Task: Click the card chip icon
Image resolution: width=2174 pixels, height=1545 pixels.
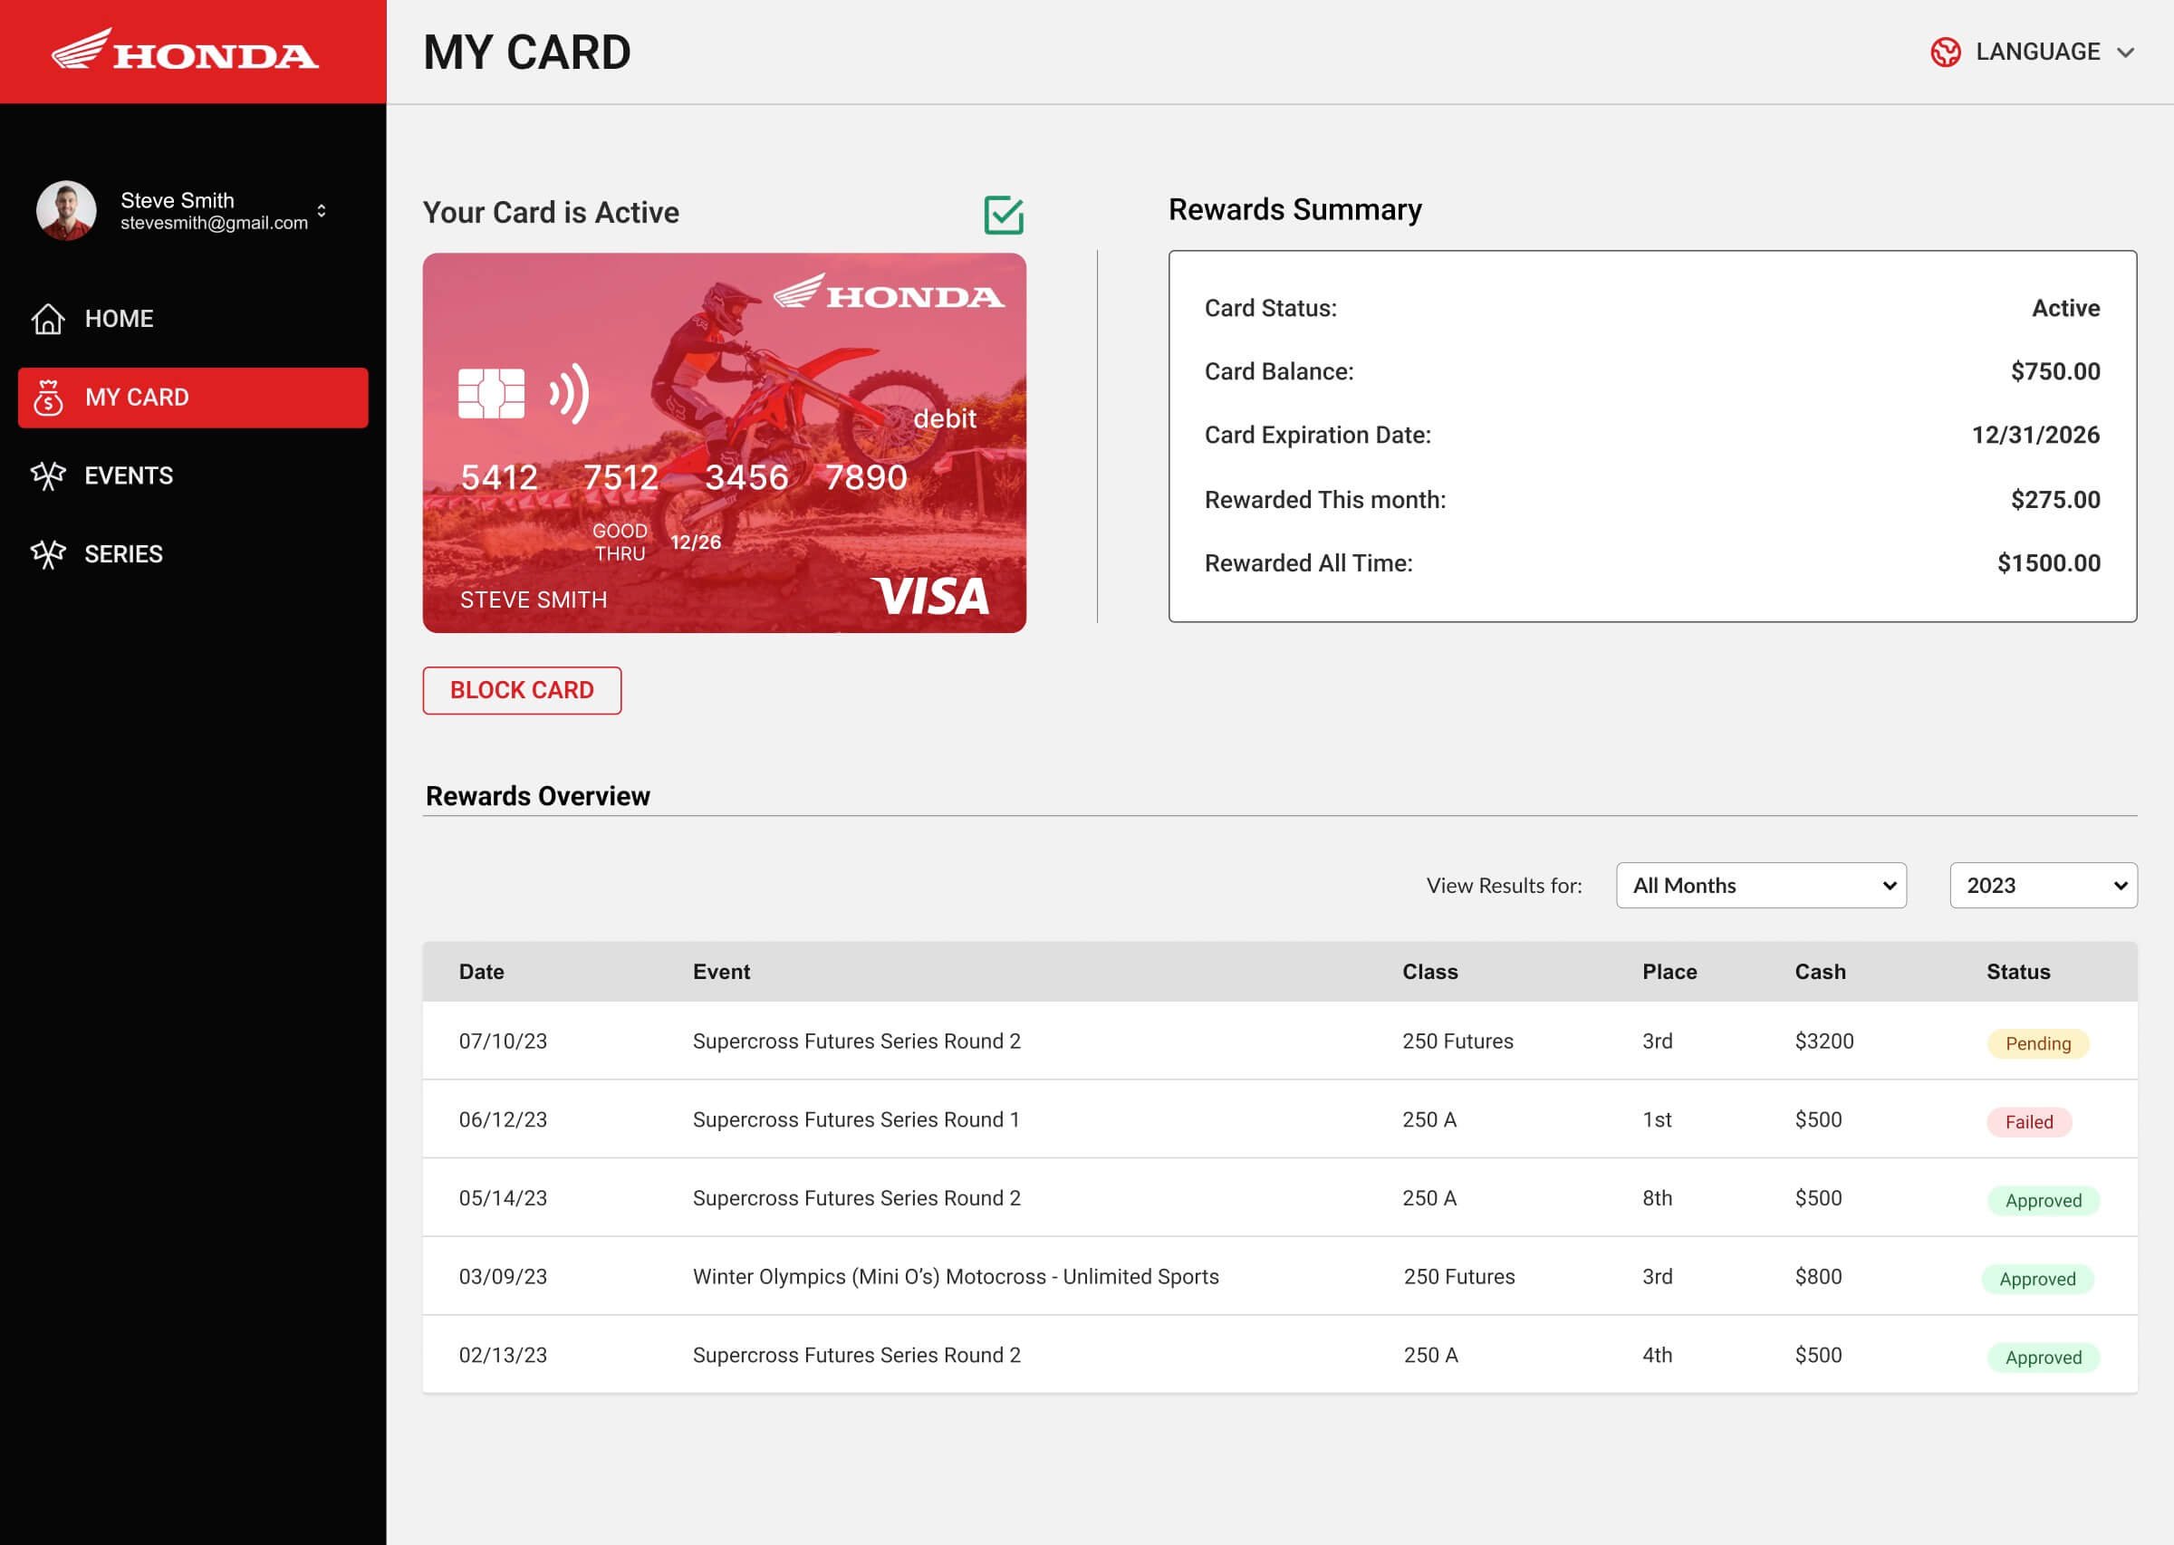Action: (491, 393)
